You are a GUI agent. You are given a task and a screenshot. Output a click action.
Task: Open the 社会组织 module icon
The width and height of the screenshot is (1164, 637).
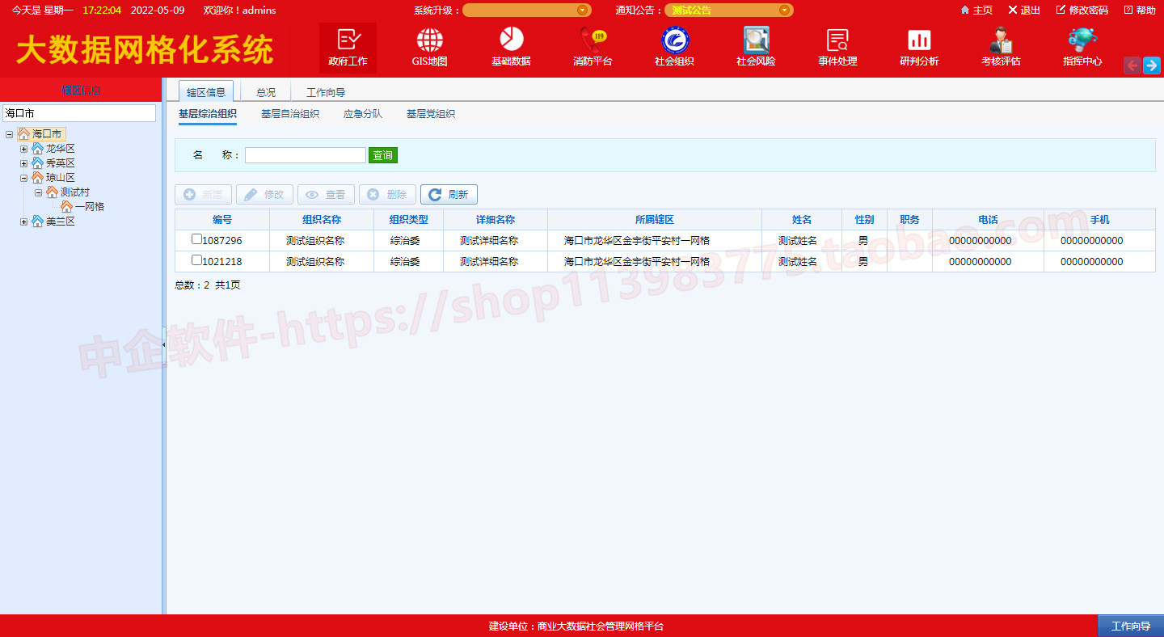pyautogui.click(x=674, y=40)
